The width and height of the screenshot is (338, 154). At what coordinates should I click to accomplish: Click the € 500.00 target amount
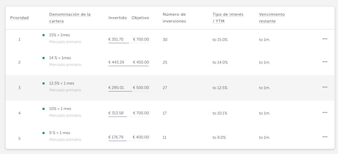(141, 88)
